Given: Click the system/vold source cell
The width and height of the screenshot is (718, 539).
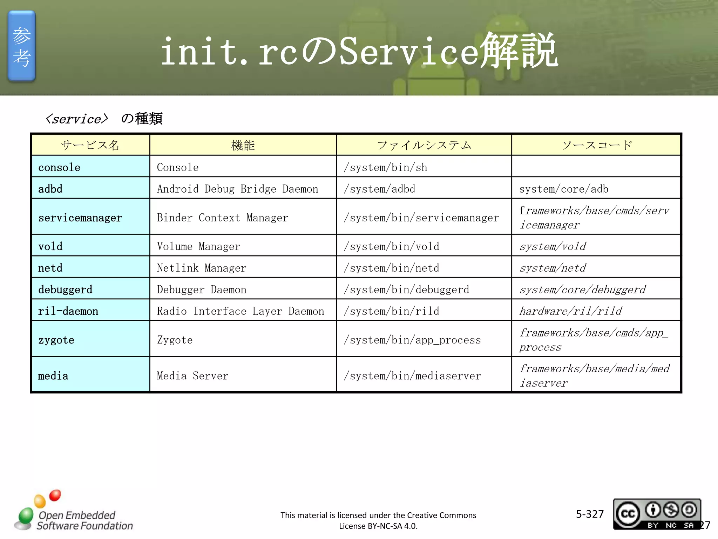Looking at the screenshot, I should click(596, 245).
